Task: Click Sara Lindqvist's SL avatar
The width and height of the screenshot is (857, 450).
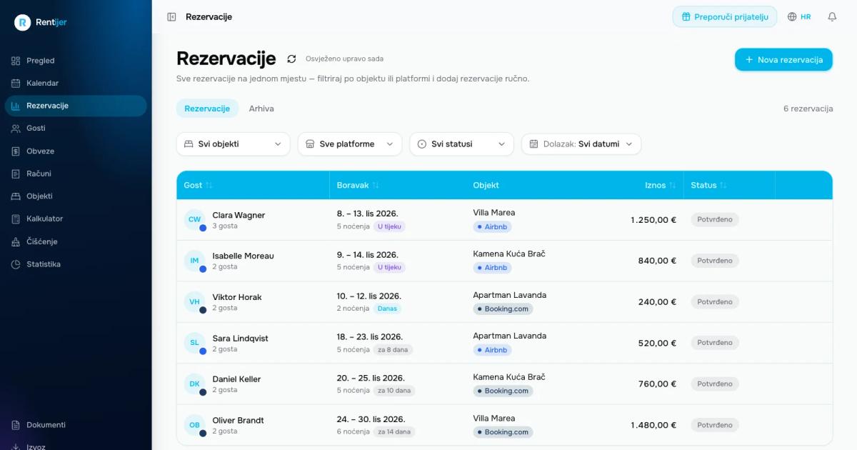Action: [x=194, y=343]
